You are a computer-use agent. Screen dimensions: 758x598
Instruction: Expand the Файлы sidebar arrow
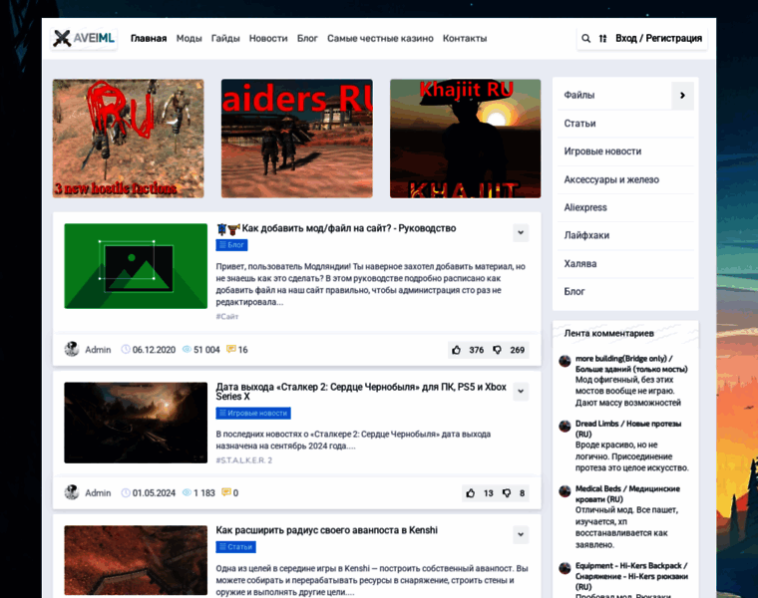coord(682,96)
